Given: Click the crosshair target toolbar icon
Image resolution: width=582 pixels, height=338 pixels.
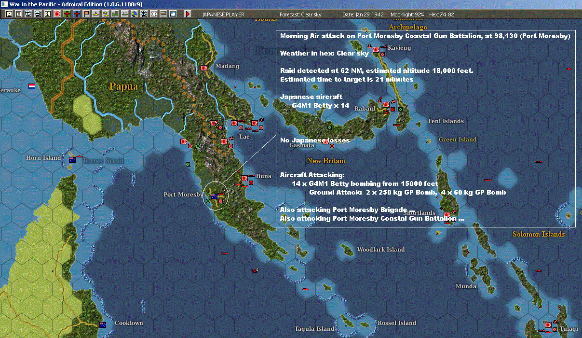Looking at the screenshot, I should 144,14.
